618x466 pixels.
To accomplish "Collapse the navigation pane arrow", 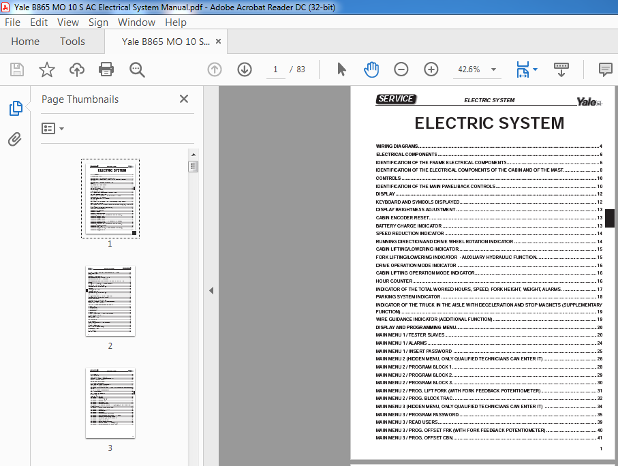I will [x=211, y=290].
